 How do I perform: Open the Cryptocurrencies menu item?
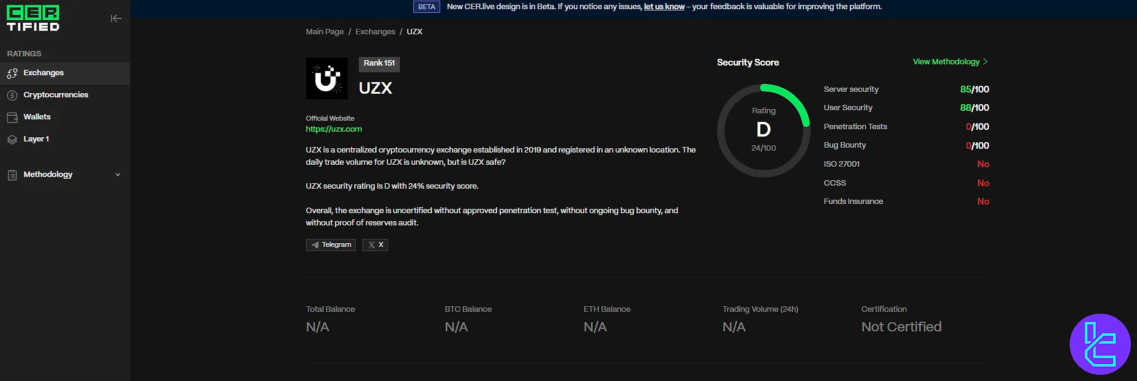point(65,95)
